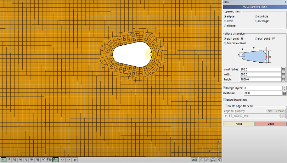287x163 pixels.
Task: Open the edge 1D property dropdown
Action: pos(279,116)
